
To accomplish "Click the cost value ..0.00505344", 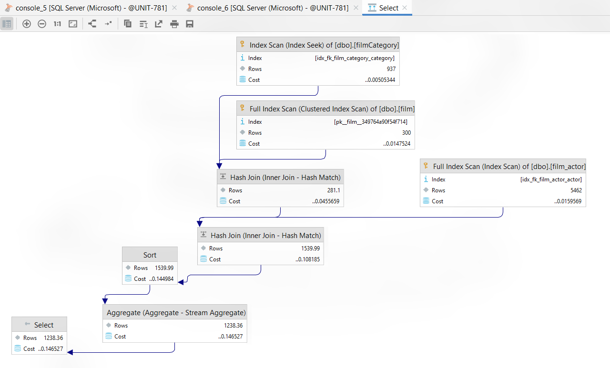I will pyautogui.click(x=380, y=80).
